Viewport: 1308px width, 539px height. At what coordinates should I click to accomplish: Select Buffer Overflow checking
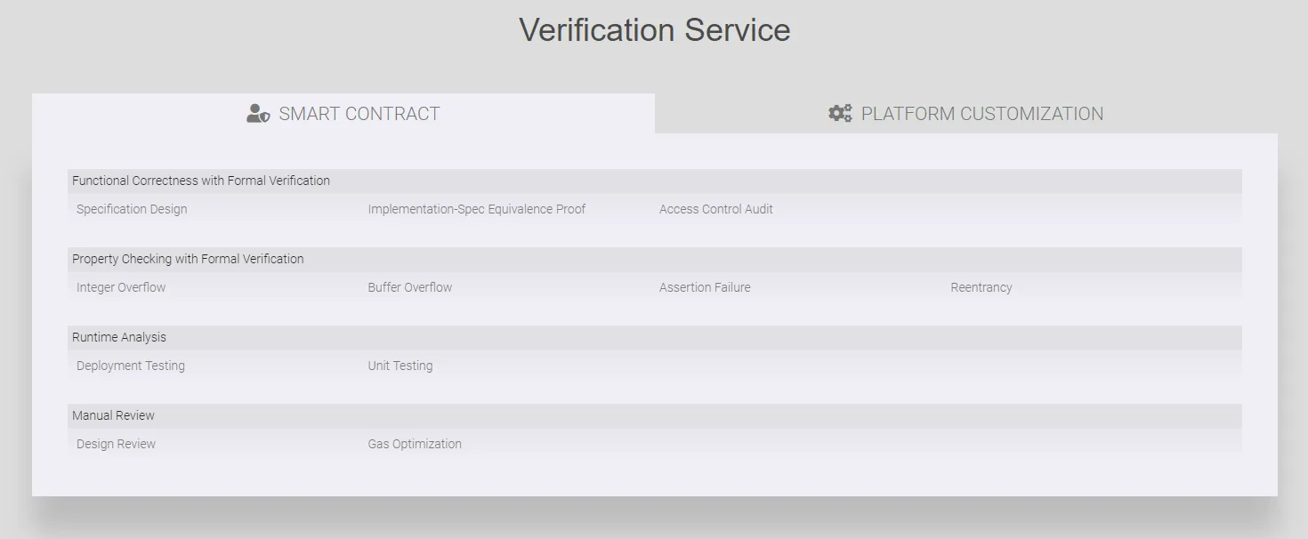point(410,286)
